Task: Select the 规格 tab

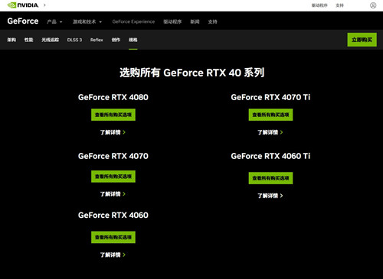Action: tap(133, 40)
